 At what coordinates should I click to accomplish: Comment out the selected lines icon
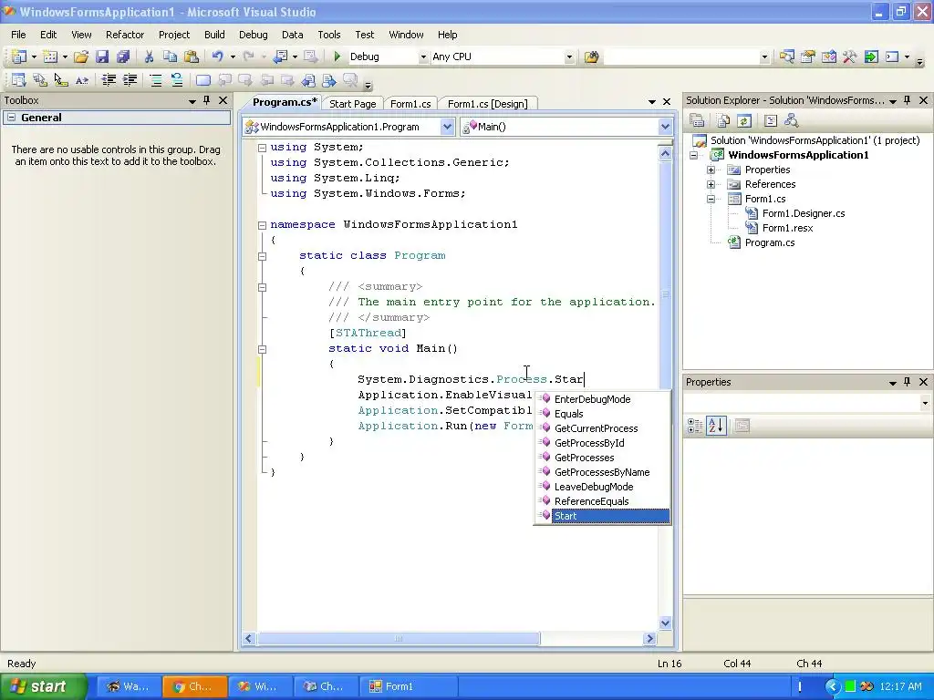click(155, 80)
